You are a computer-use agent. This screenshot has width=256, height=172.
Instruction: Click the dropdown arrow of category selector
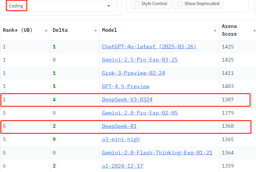point(109,6)
